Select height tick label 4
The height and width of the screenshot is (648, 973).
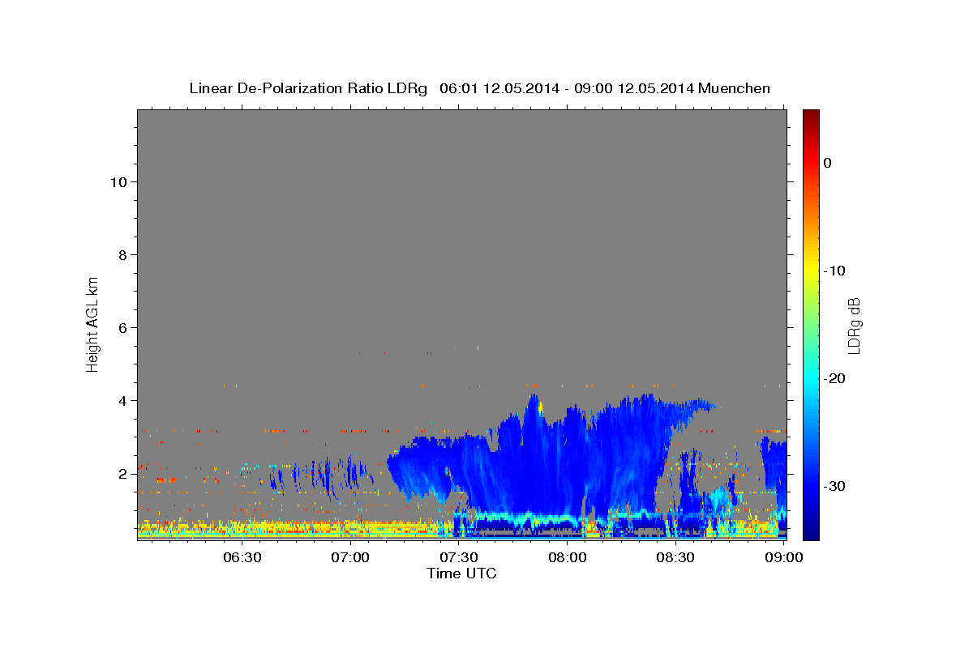click(x=122, y=401)
